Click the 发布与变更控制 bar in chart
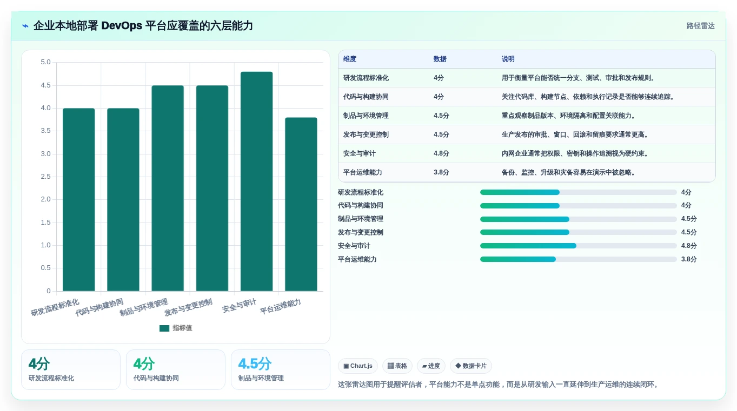This screenshot has width=737, height=411. coord(212,188)
